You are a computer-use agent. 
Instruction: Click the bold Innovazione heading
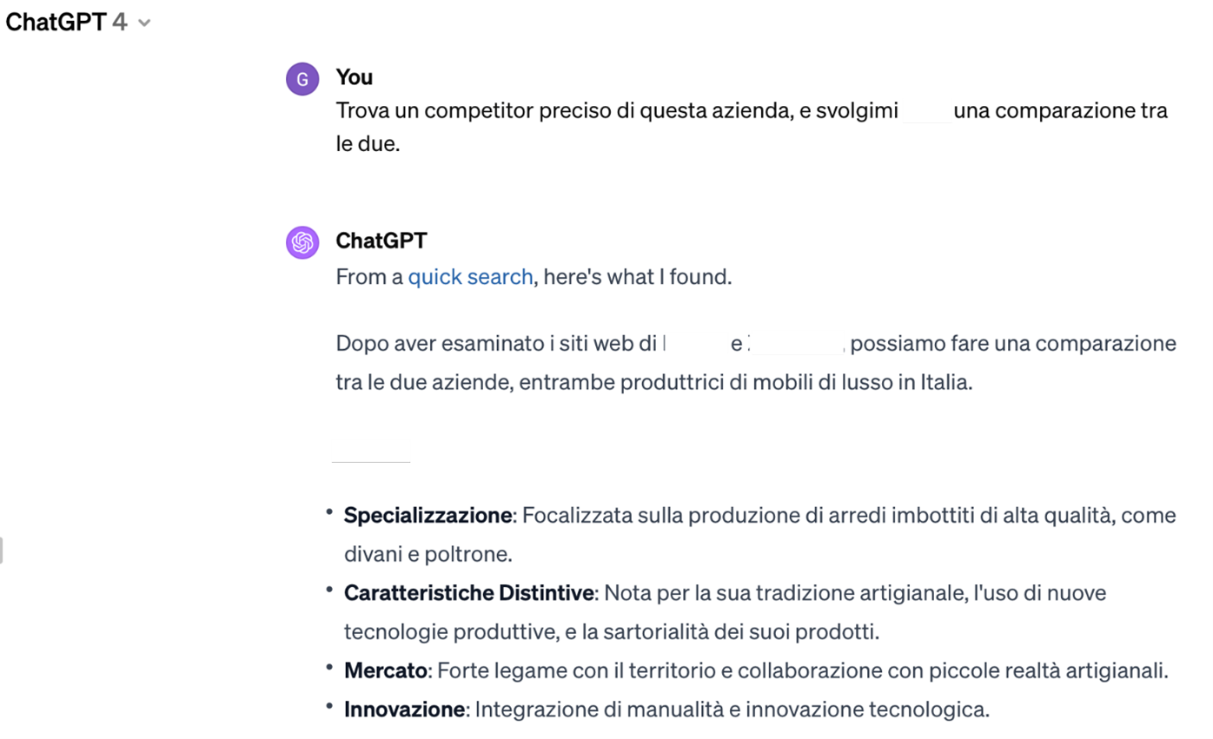[x=404, y=709]
